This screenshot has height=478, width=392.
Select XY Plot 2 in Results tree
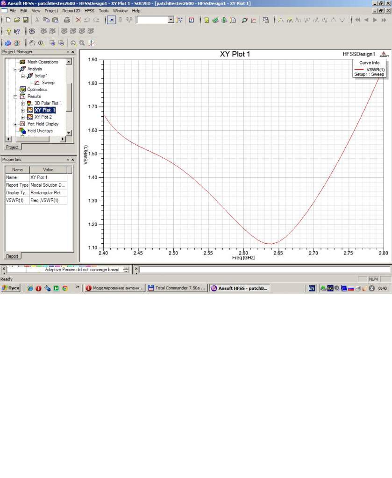[x=43, y=117]
